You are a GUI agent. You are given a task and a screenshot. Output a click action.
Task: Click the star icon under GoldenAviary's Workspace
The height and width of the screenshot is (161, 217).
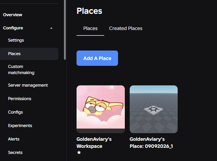79,152
